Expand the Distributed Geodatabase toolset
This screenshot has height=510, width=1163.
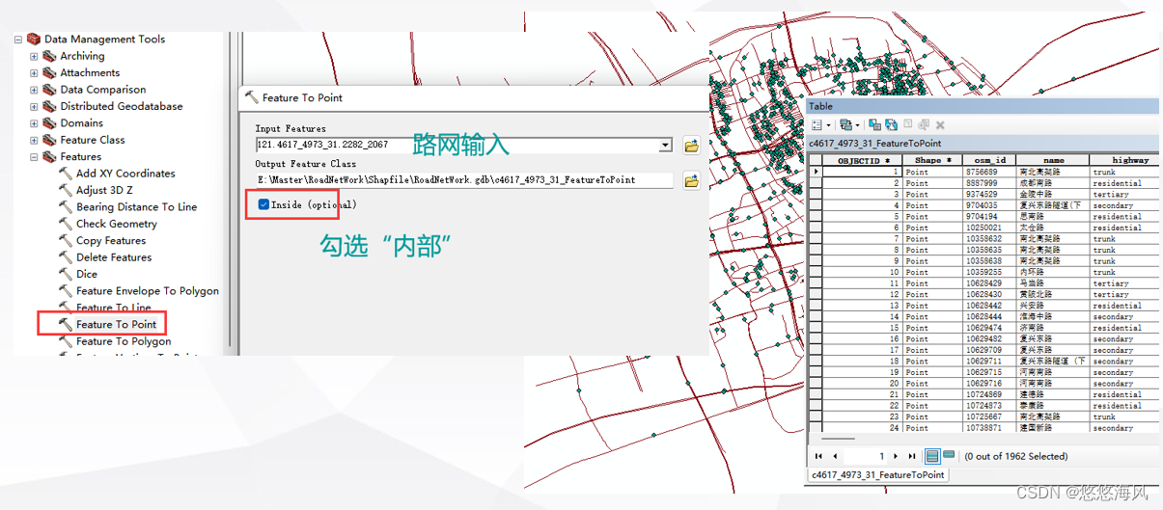tap(34, 107)
